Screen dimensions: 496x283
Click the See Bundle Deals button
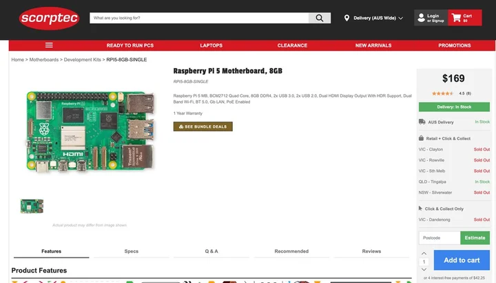[x=203, y=126]
